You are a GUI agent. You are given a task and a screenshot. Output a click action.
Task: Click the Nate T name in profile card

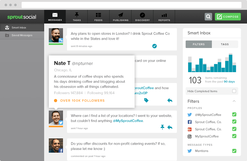[62, 63]
